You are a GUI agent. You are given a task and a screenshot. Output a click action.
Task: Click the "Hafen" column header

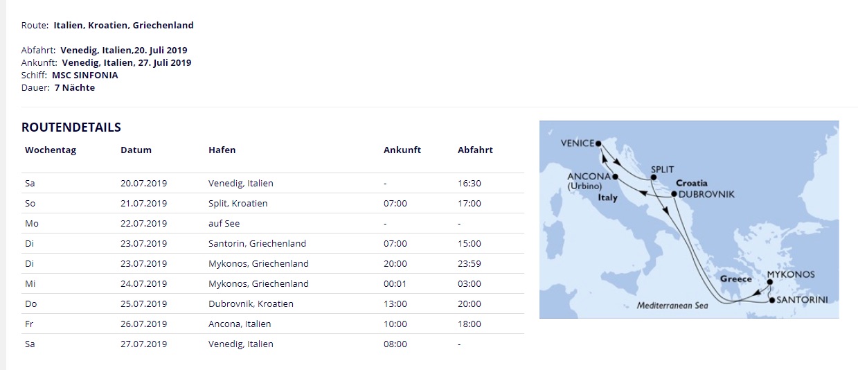222,150
